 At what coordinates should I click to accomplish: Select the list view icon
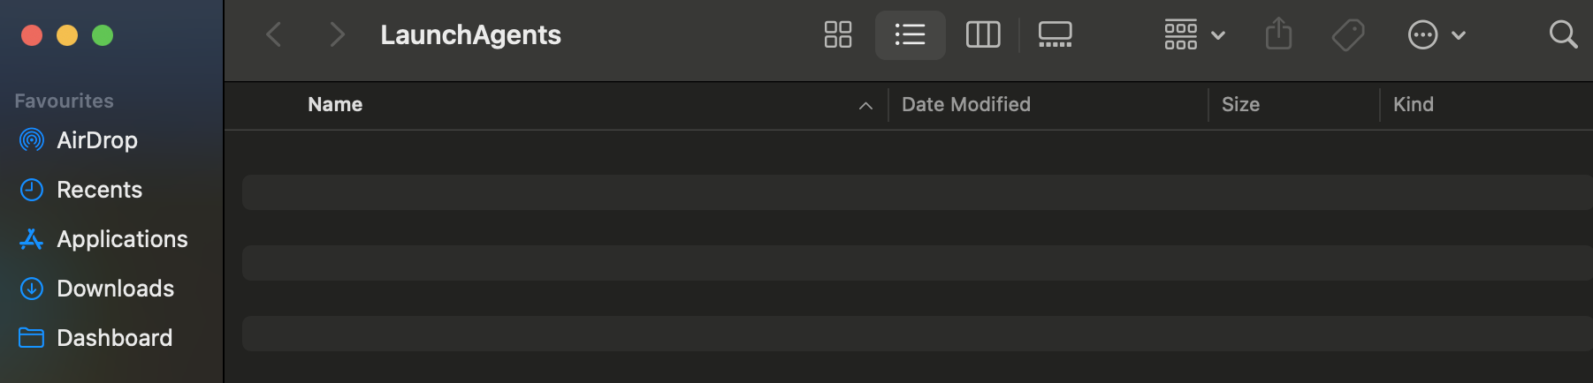tap(910, 35)
